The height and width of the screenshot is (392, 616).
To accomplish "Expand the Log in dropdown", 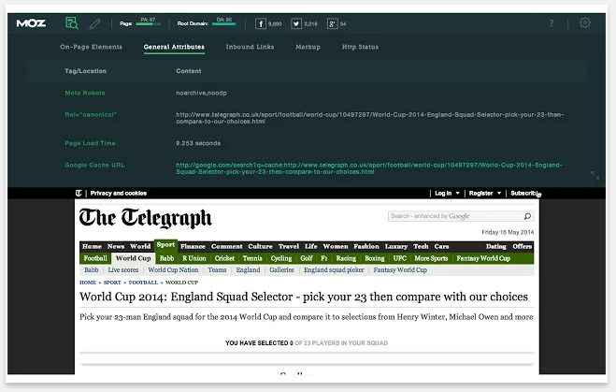I will [447, 193].
